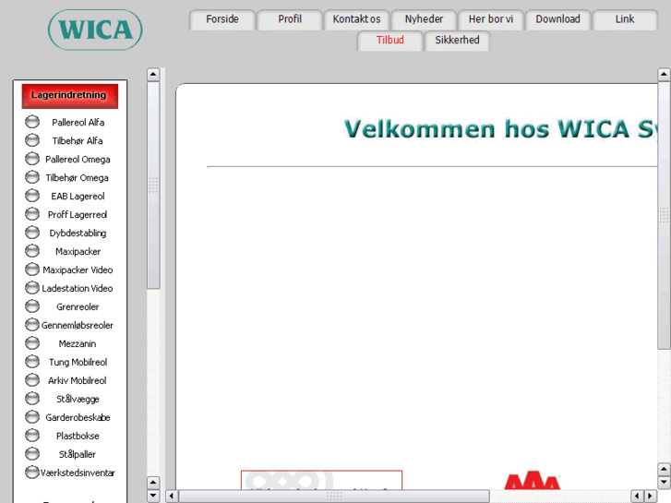Viewport: 671px width, 503px height.
Task: Click the bullet icon beside Plastbokse
Action: pos(32,435)
